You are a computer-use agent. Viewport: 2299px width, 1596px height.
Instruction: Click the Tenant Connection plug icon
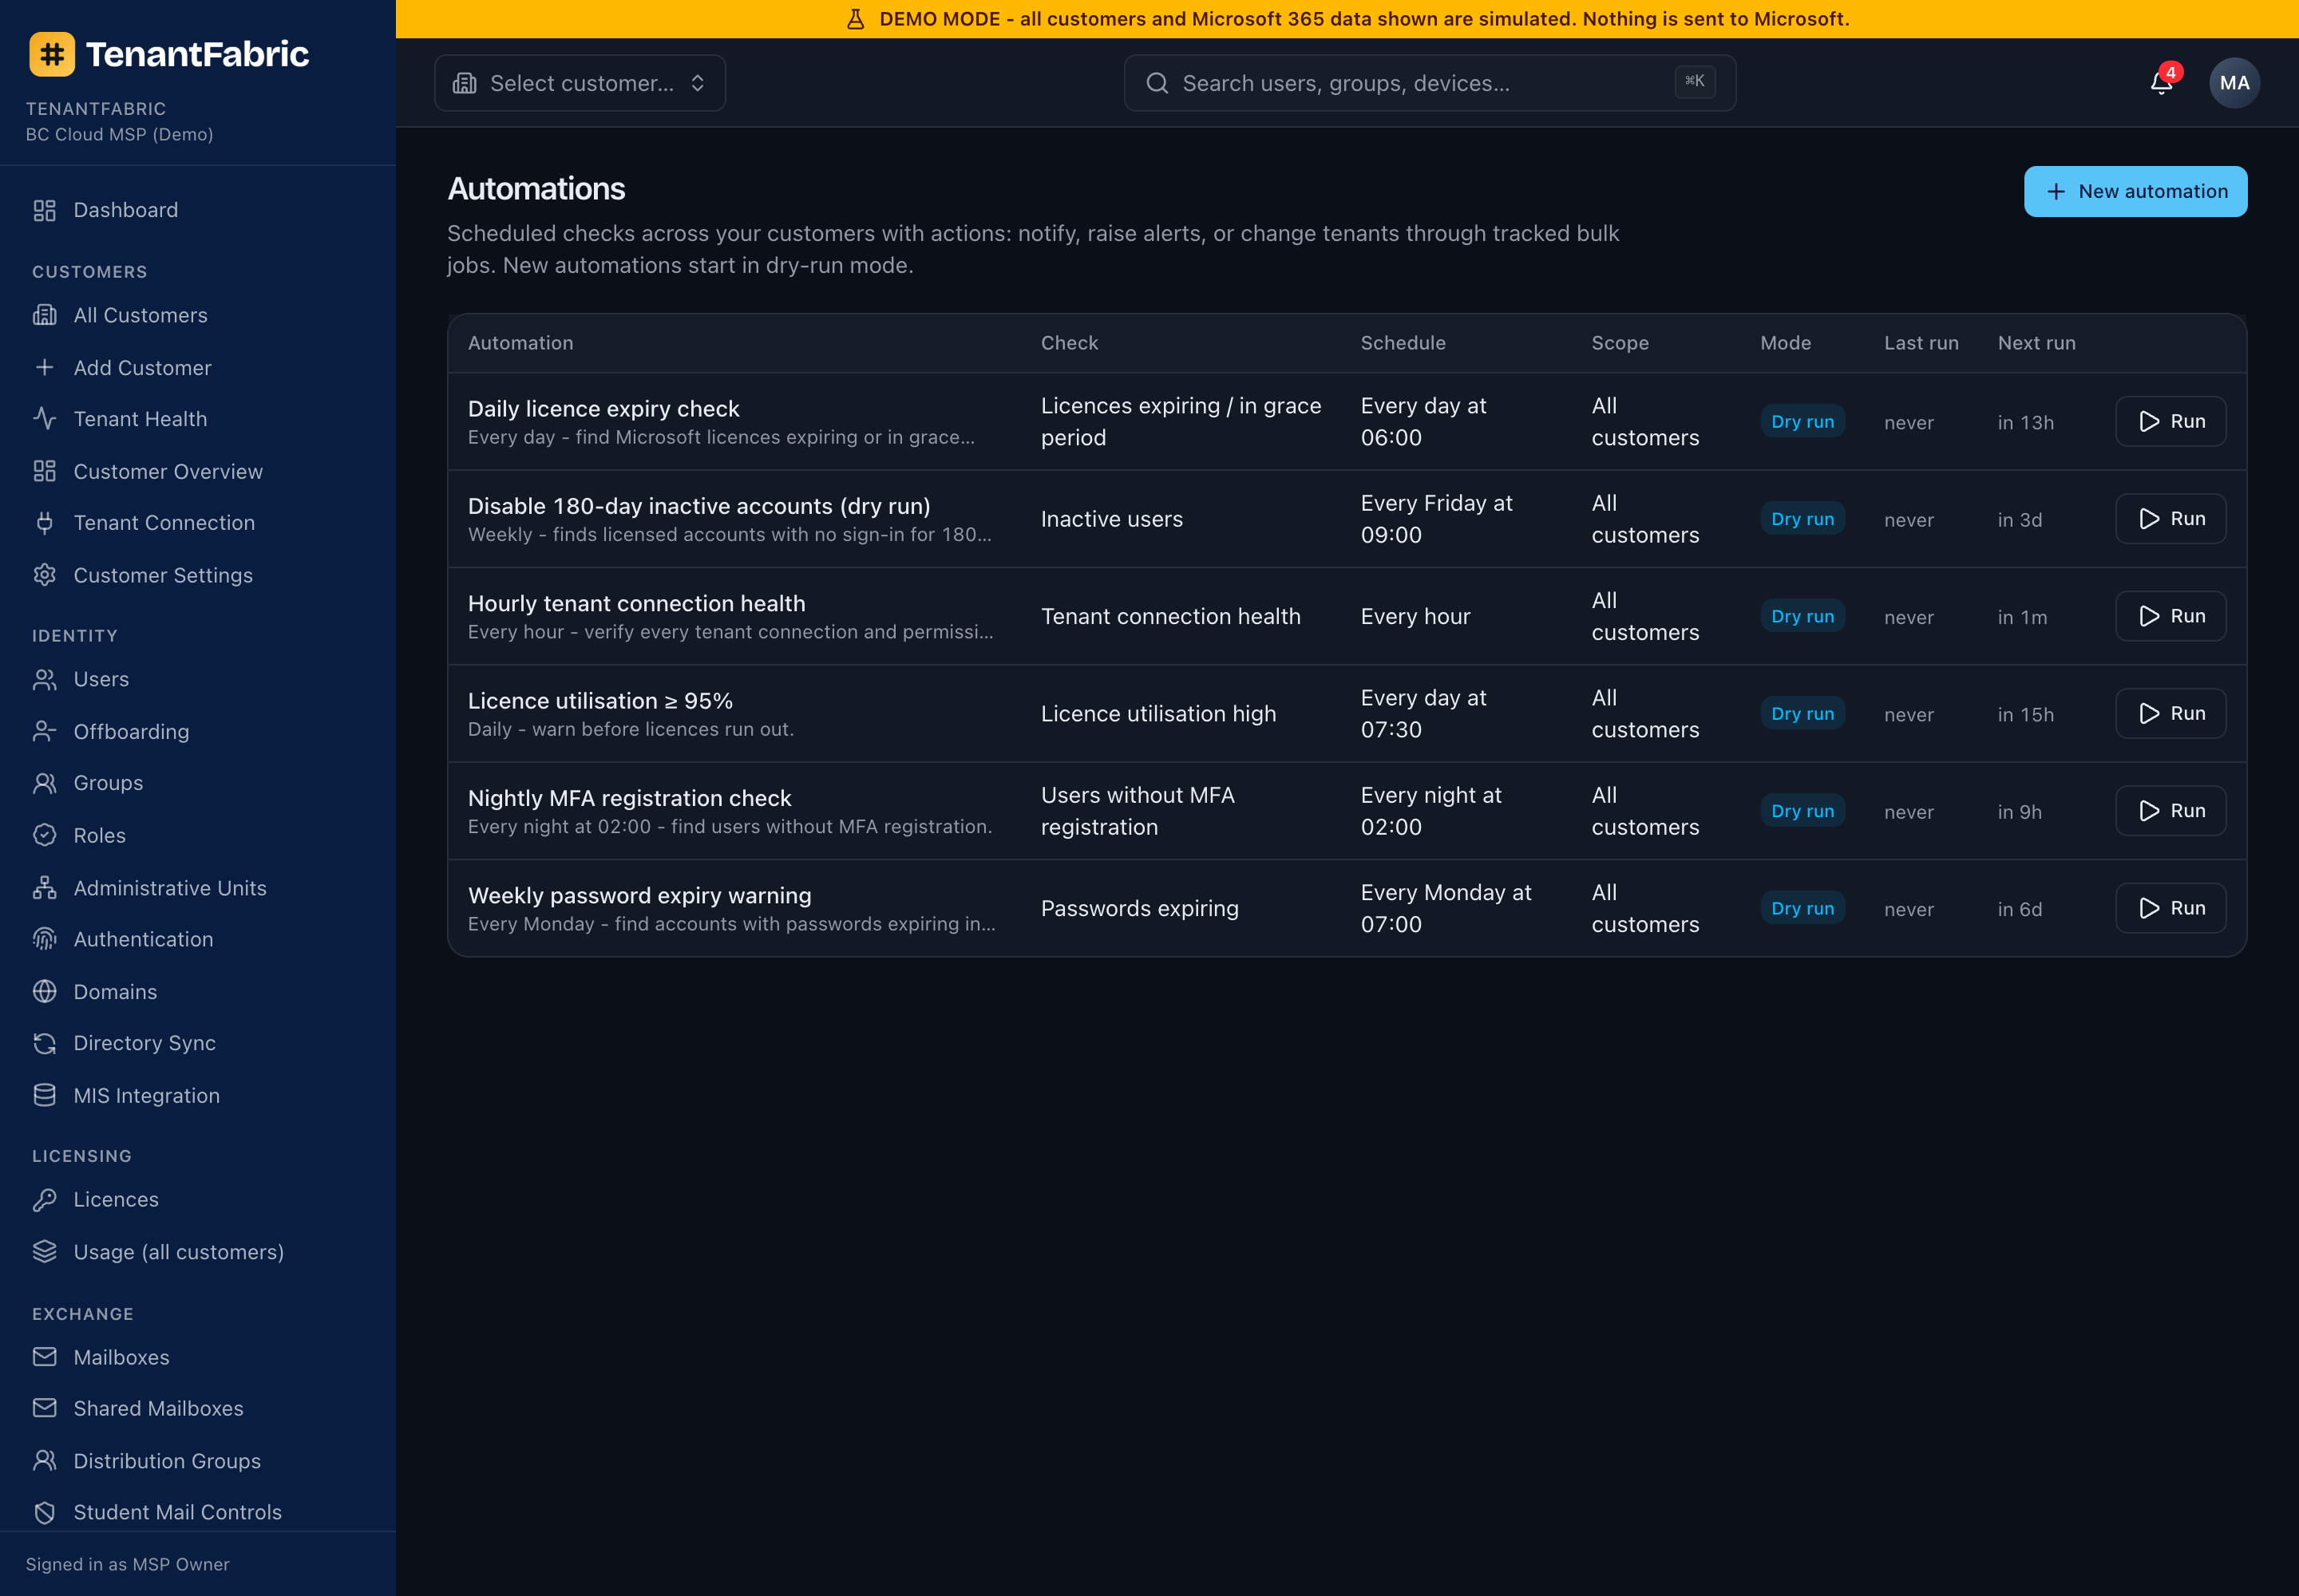(x=44, y=522)
